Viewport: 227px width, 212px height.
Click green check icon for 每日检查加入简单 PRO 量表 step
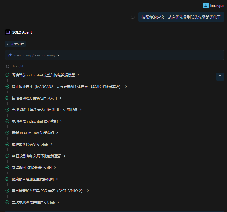7,191
